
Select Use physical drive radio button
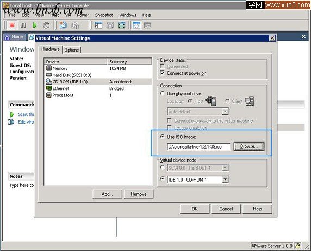(x=163, y=93)
